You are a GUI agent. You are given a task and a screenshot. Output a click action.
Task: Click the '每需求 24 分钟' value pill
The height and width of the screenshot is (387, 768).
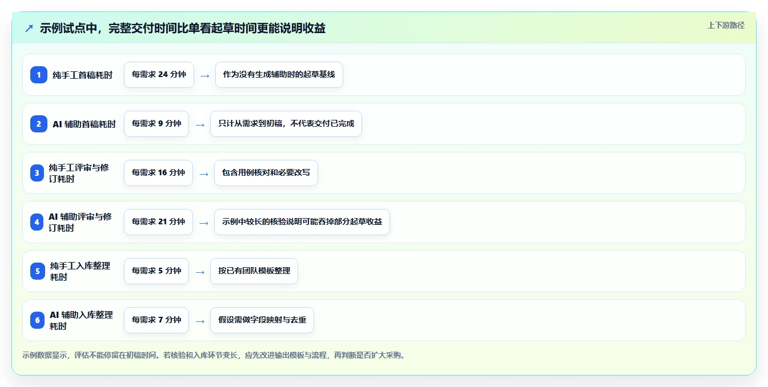coord(159,75)
